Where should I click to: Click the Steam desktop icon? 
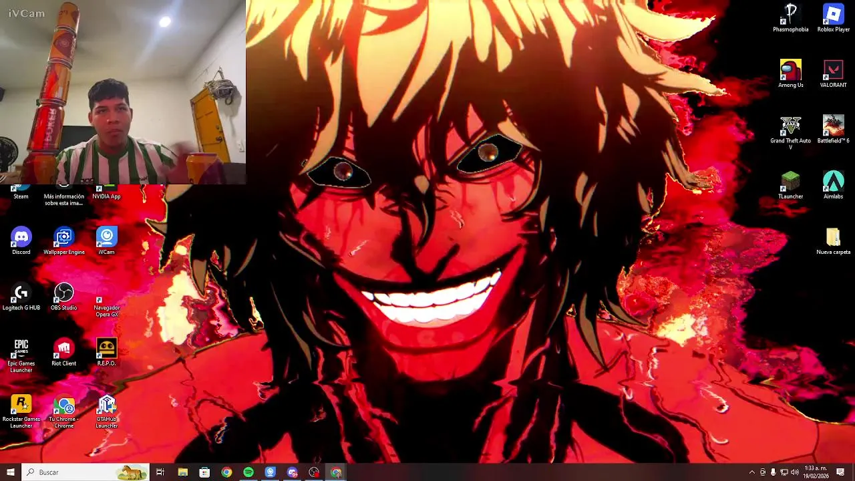point(21,192)
